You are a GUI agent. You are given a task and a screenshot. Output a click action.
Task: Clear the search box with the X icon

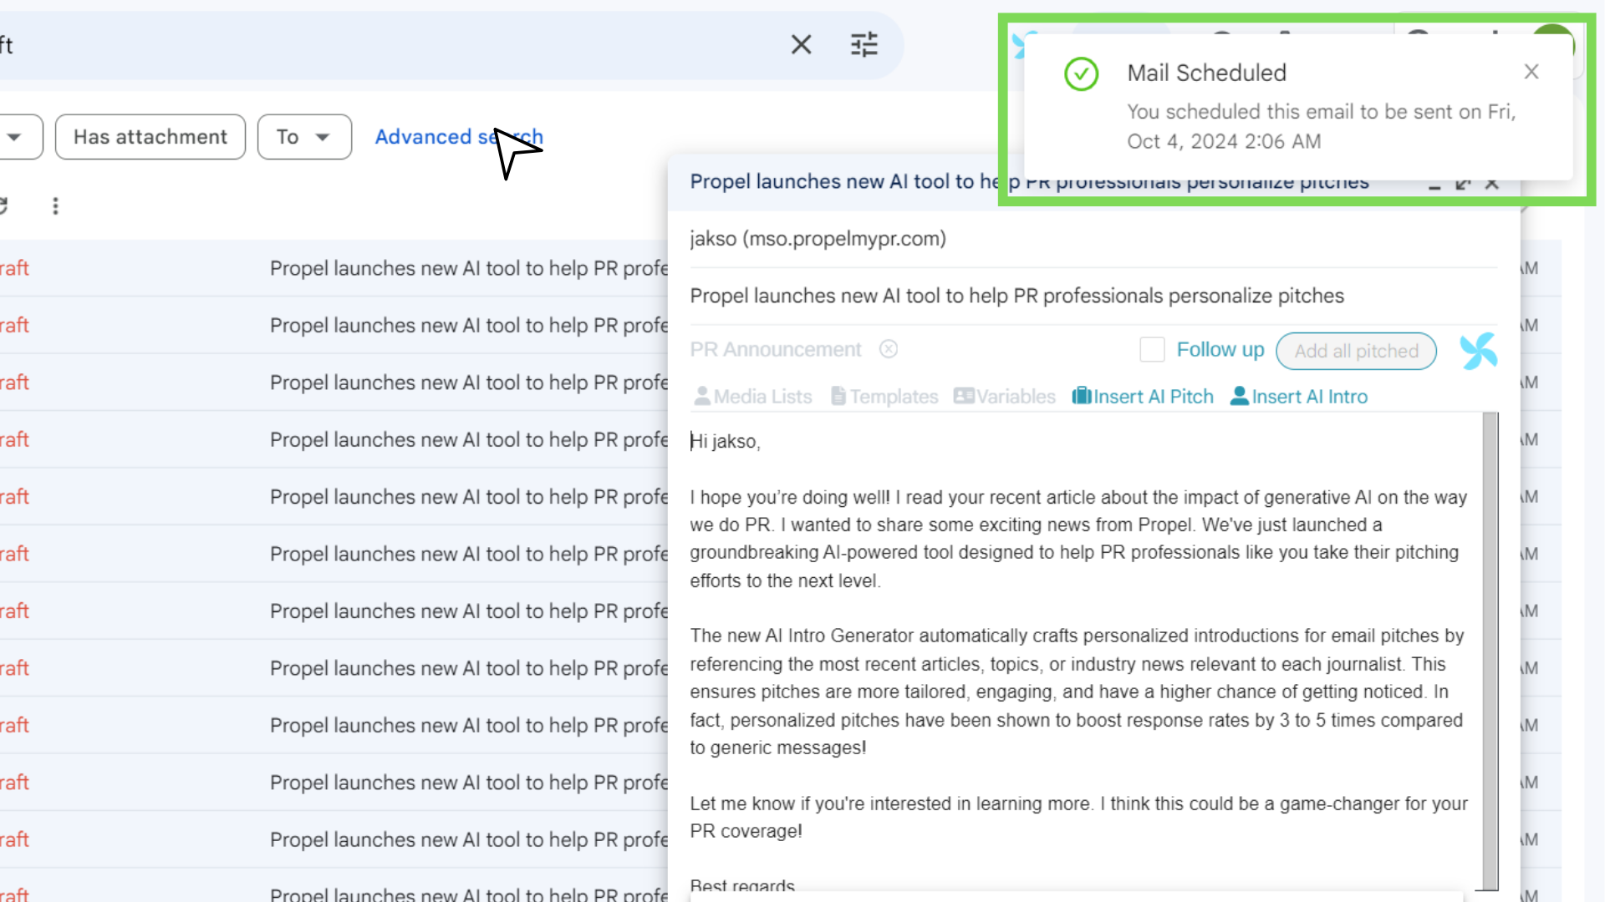[x=801, y=44]
